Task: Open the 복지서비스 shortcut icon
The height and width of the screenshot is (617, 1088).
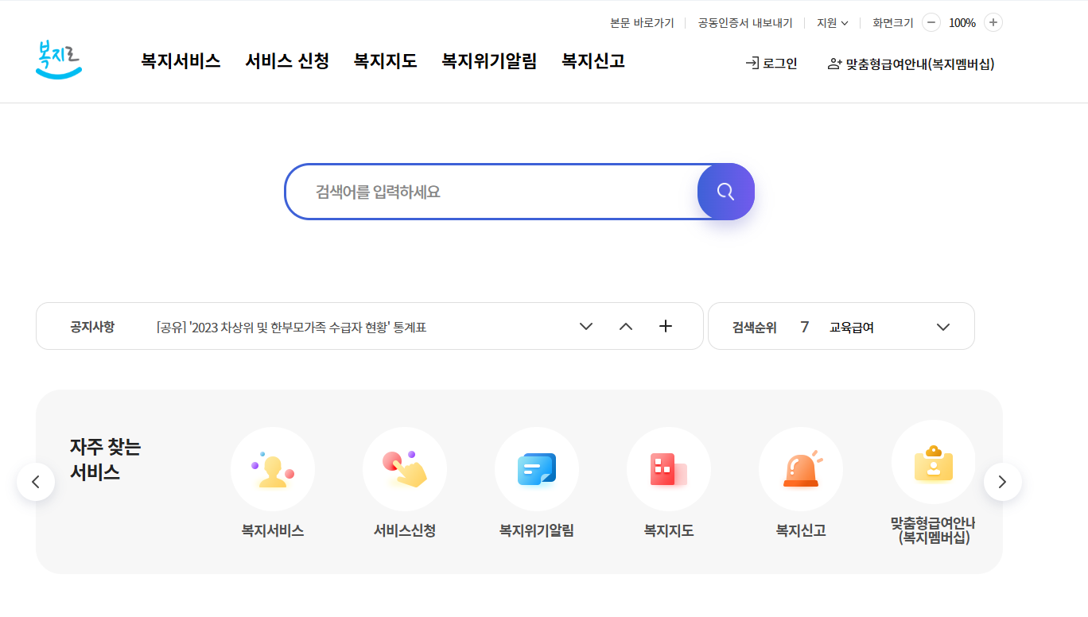Action: (x=273, y=469)
